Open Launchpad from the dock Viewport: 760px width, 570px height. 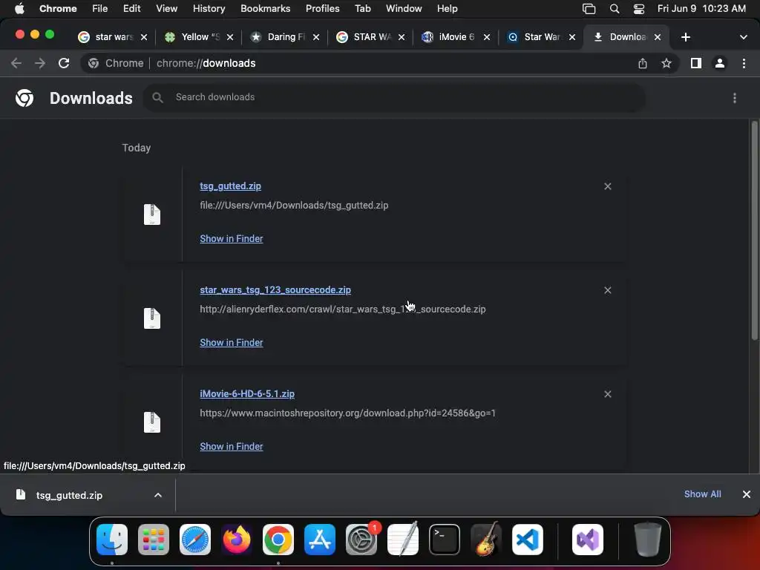click(154, 540)
